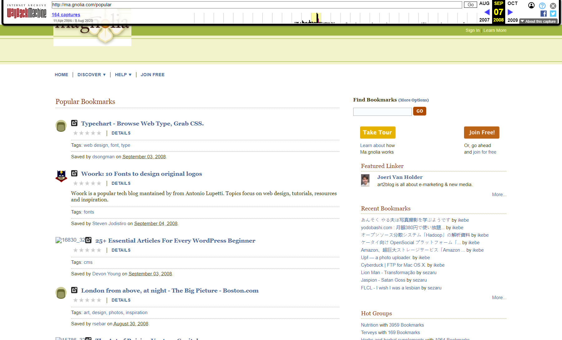562x340 pixels.
Task: Open the Joeri Van Holder name link
Action: coord(400,177)
